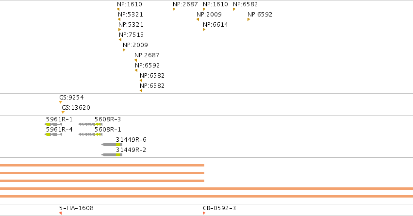Select the orange triangle under GS:13620

pyautogui.click(x=63, y=113)
